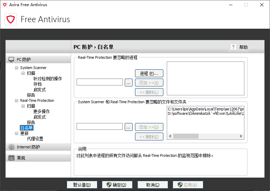Browse for a file or folder with ... button

point(129,127)
